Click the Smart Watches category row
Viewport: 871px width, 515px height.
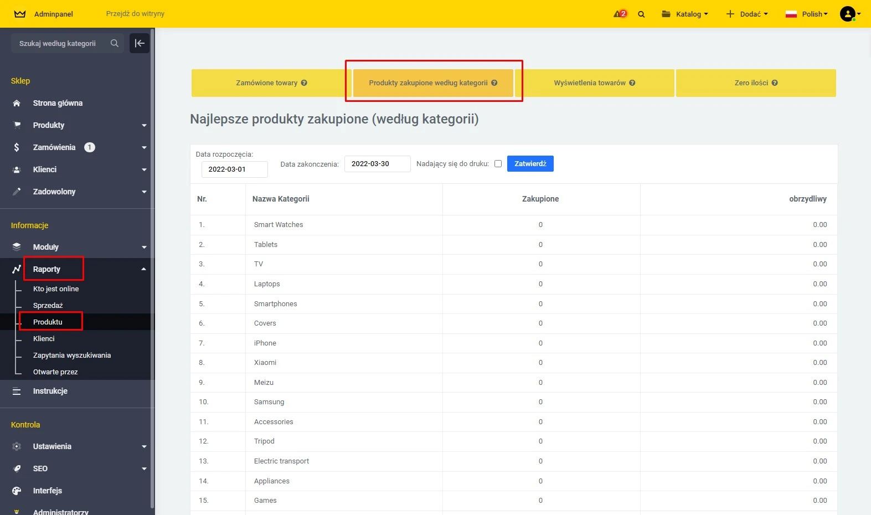point(514,225)
